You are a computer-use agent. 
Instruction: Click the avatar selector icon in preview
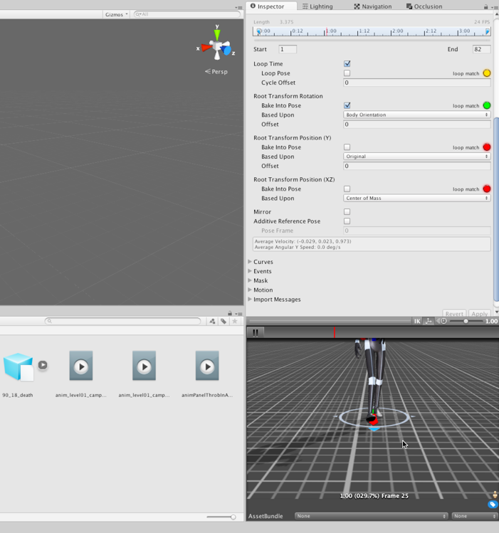tap(493, 495)
